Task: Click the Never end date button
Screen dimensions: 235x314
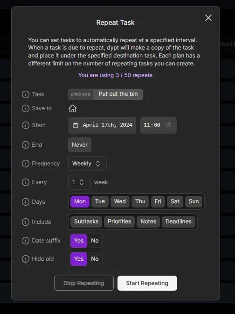Action: tap(80, 144)
